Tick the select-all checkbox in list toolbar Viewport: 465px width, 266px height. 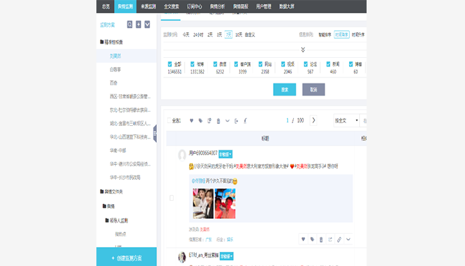pyautogui.click(x=169, y=121)
